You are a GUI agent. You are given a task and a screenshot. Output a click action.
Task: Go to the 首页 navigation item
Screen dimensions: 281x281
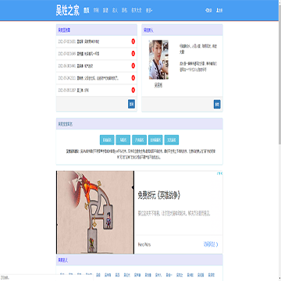pyautogui.click(x=87, y=11)
